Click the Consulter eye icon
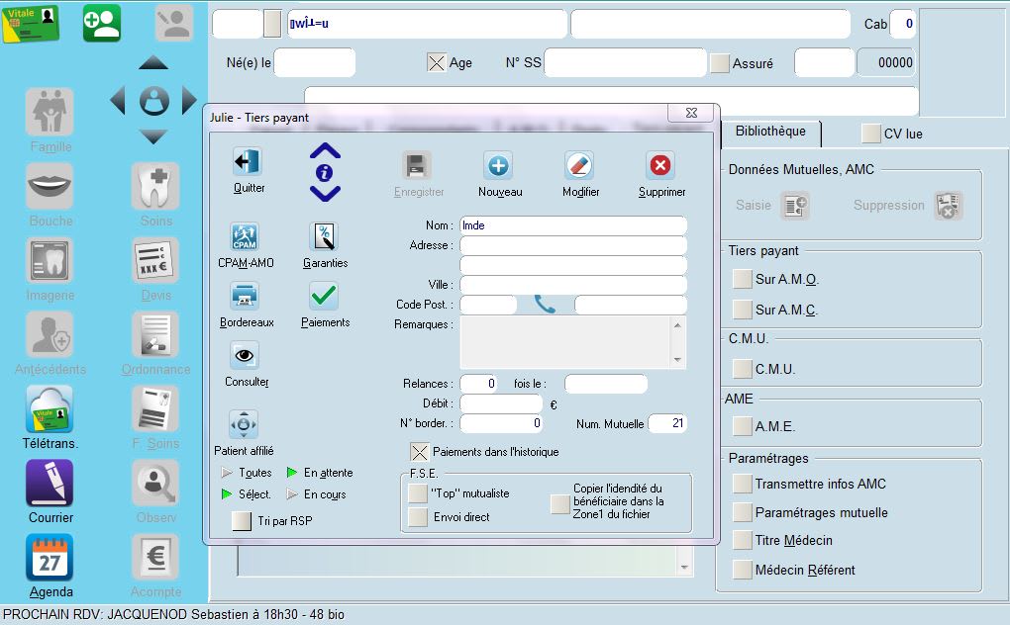Image resolution: width=1010 pixels, height=625 pixels. click(245, 355)
